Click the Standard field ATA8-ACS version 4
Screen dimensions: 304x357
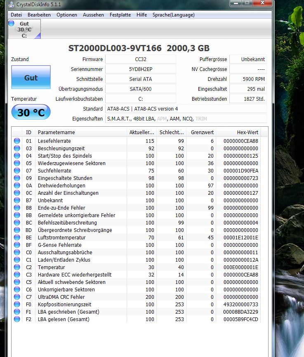[x=186, y=109]
